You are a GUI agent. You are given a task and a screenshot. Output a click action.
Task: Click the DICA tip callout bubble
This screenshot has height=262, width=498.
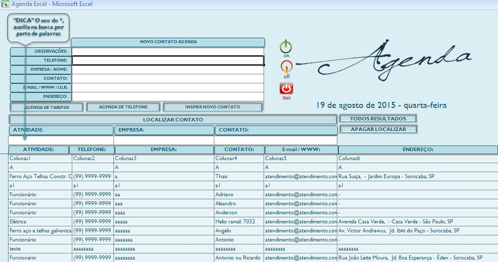39,27
